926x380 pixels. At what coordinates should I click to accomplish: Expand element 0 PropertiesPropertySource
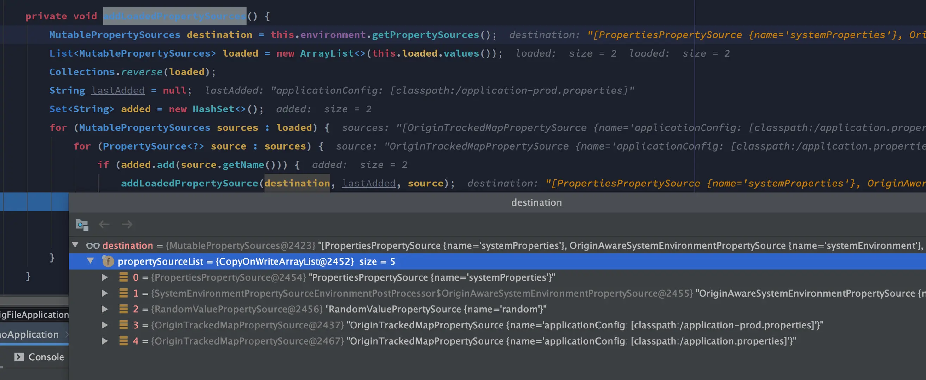point(105,277)
